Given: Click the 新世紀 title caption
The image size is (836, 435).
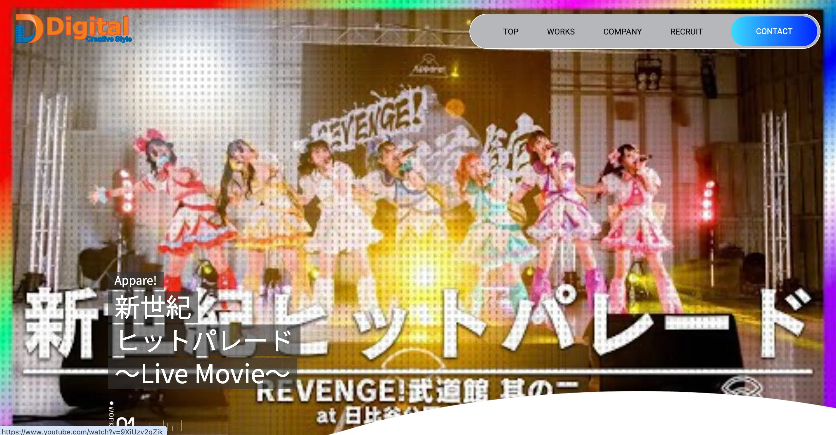Looking at the screenshot, I should click(153, 308).
